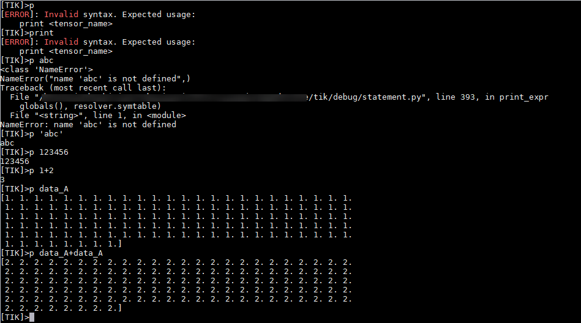Click the "p 'abc'" quoted command line
This screenshot has height=323, width=581.
(x=32, y=134)
